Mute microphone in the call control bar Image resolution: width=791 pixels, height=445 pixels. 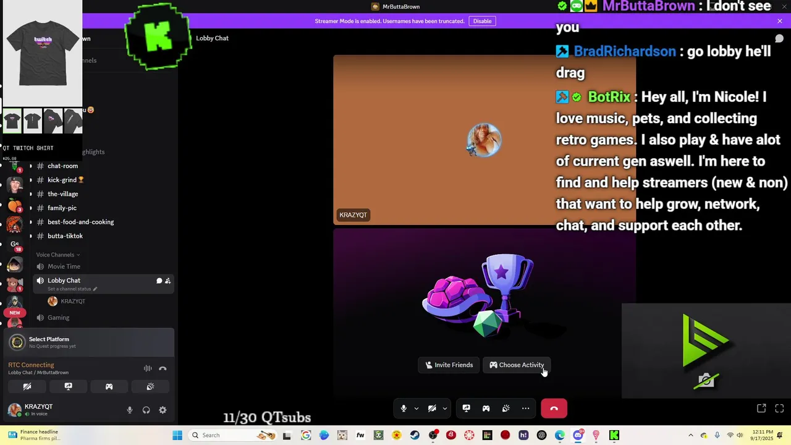(x=404, y=409)
